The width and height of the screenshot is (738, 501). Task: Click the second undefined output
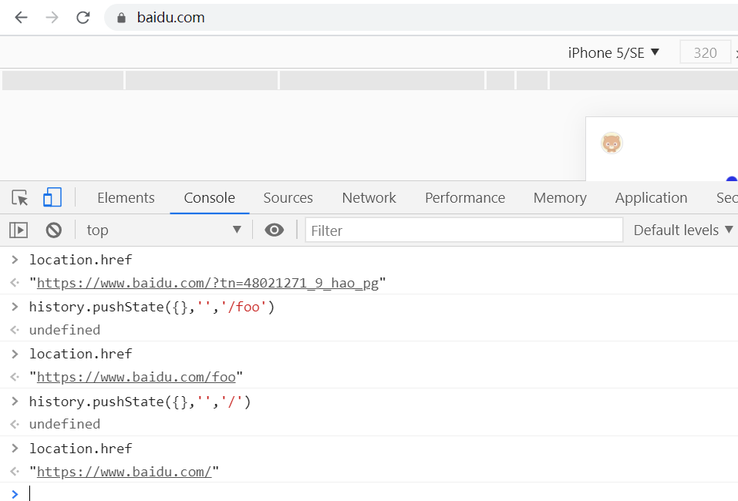pos(65,425)
